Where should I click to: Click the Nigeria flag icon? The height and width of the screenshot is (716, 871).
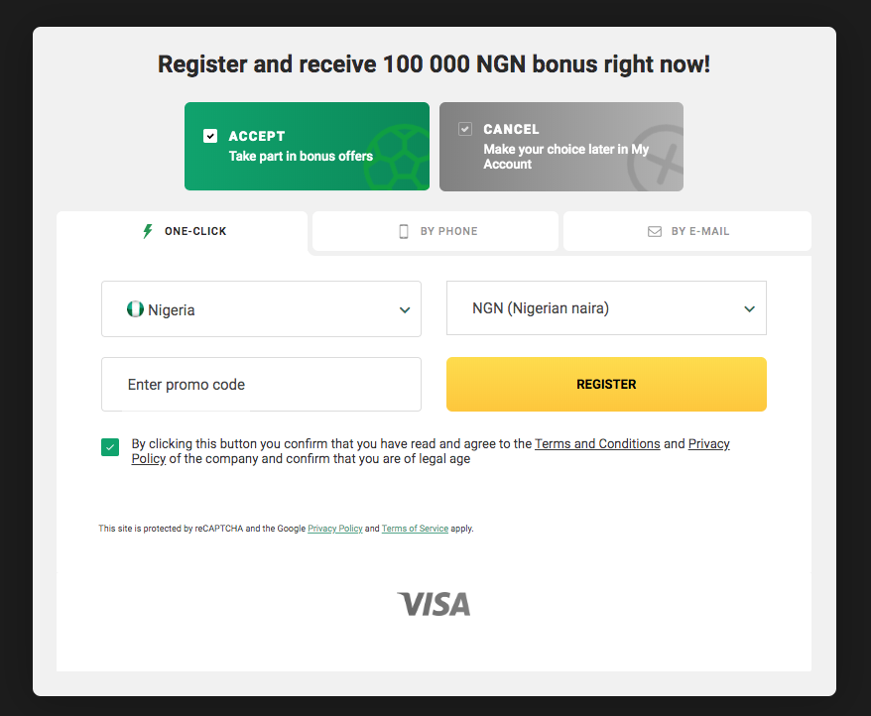click(136, 308)
